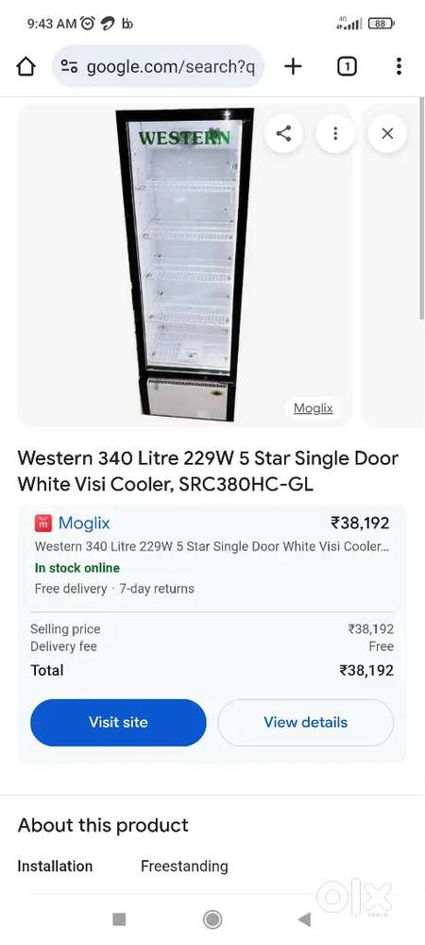Open the tab switcher showing 1 tab
425x945 pixels.
(x=347, y=66)
